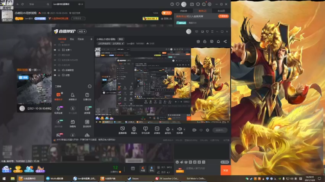This screenshot has width=325, height=182.
Task: Expand the microphone volume dropdown arrow
Action: point(173,129)
